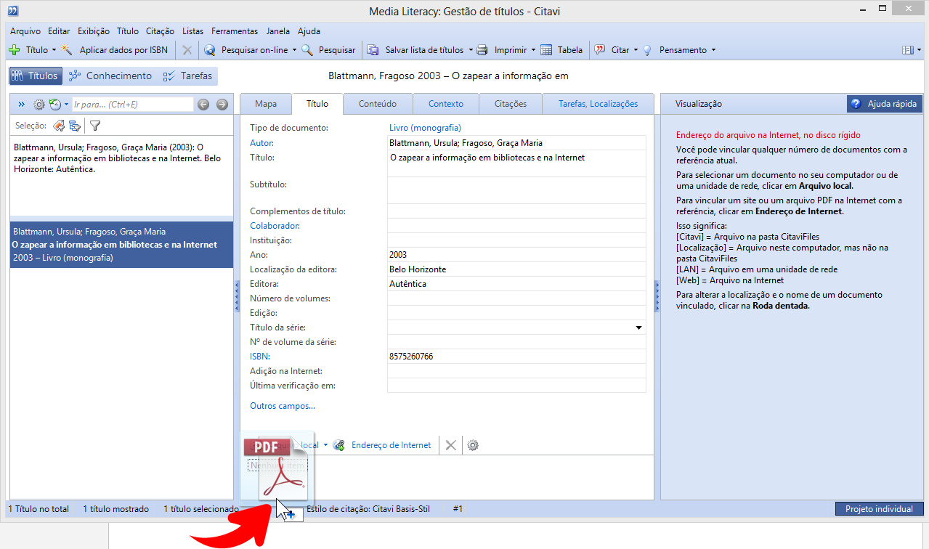Click the Citar quotation mark icon
The height and width of the screenshot is (549, 929).
(x=600, y=50)
